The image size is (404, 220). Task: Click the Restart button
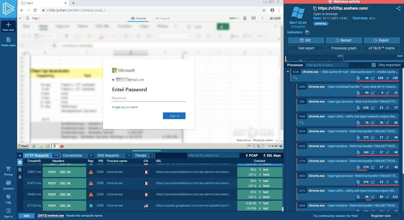[343, 40]
